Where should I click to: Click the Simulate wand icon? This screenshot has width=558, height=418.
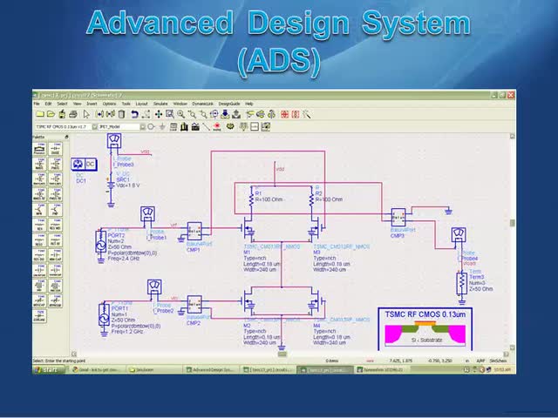(306, 114)
